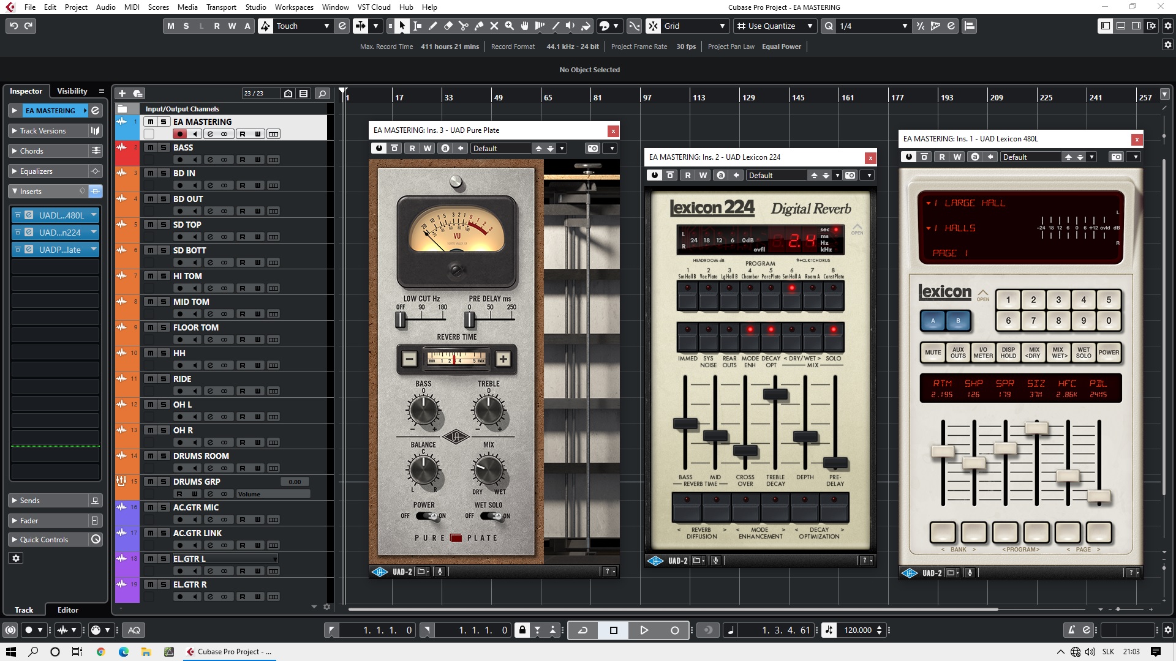Screen dimensions: 1176x661
Task: Click the Redo arrow icon
Action: [28, 26]
